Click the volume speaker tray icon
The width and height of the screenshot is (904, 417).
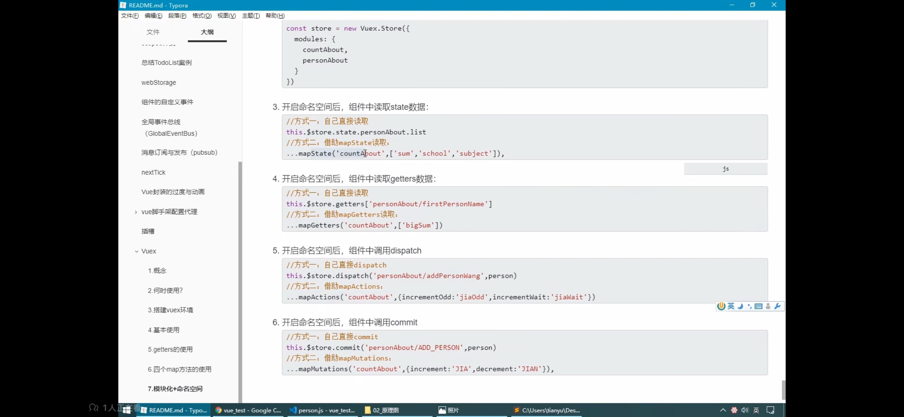(745, 410)
